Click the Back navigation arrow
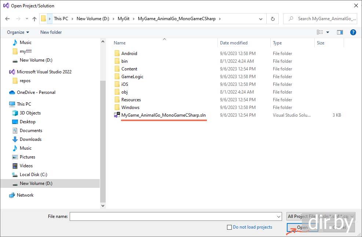362x237 pixels. (7, 19)
